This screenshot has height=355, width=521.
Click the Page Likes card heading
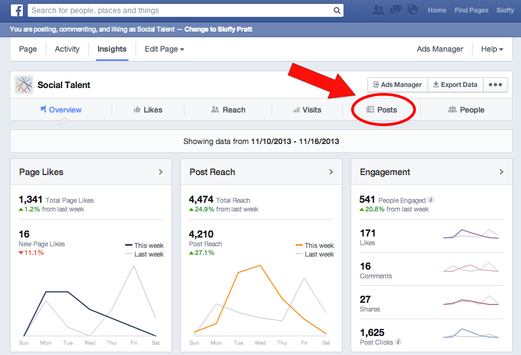(41, 172)
